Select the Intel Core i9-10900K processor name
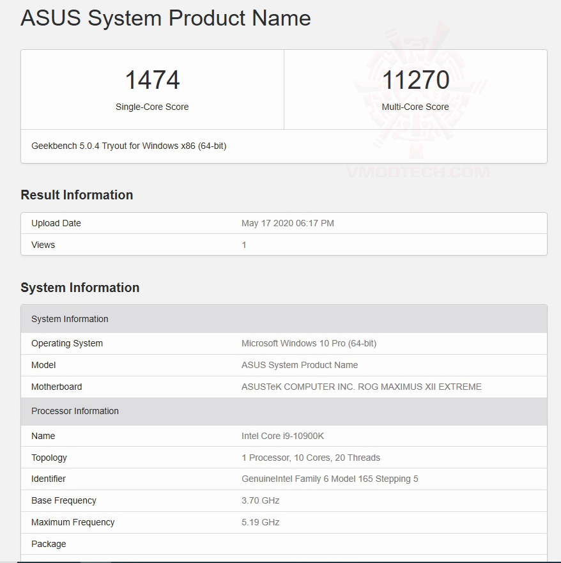The height and width of the screenshot is (563, 561). pyautogui.click(x=280, y=436)
